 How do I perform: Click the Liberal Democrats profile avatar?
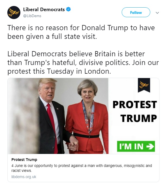pyautogui.click(x=14, y=13)
